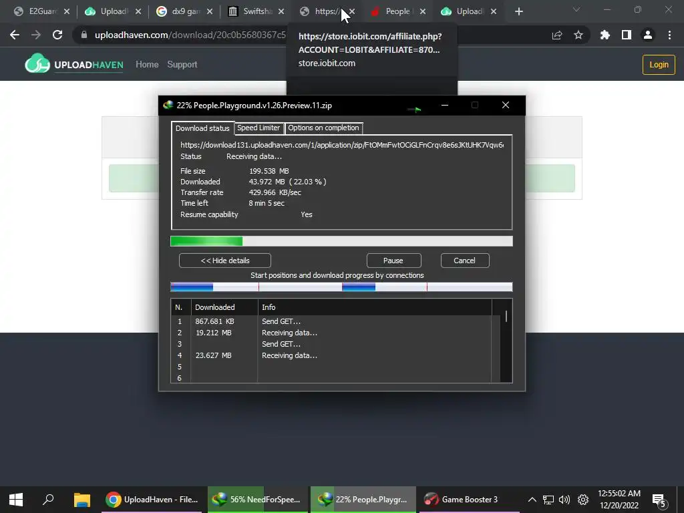Image resolution: width=684 pixels, height=513 pixels.
Task: Open the Share this page icon
Action: click(557, 35)
